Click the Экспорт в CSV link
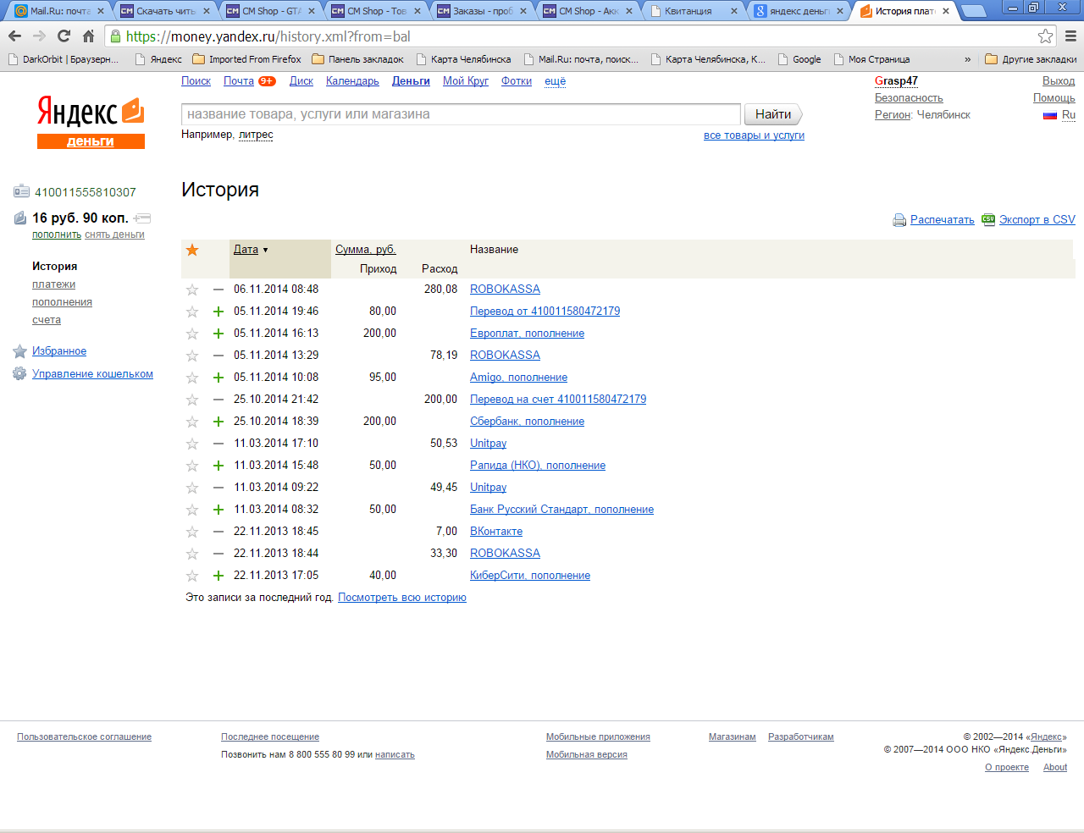Screen dimensions: 1084x833 pyautogui.click(x=1037, y=220)
